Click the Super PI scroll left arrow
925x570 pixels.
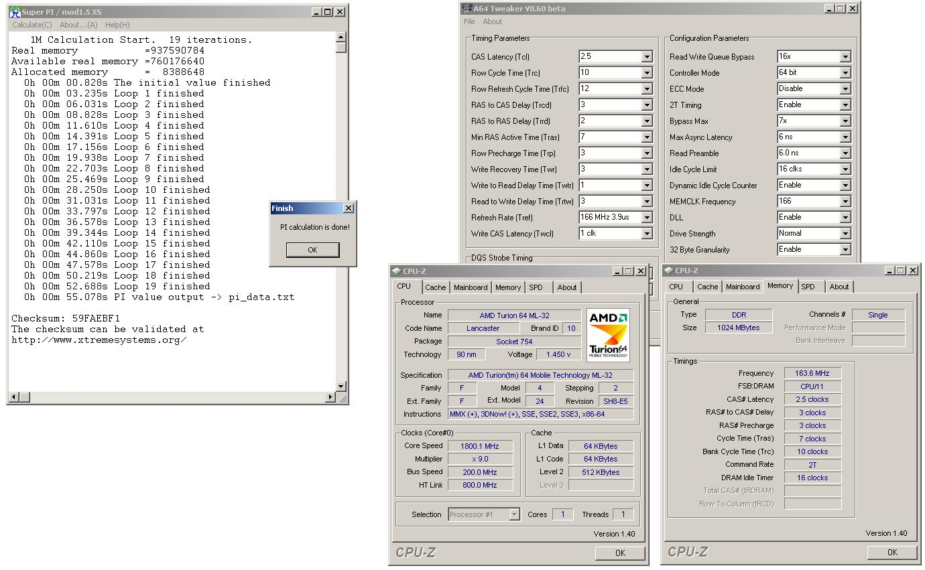[x=13, y=397]
